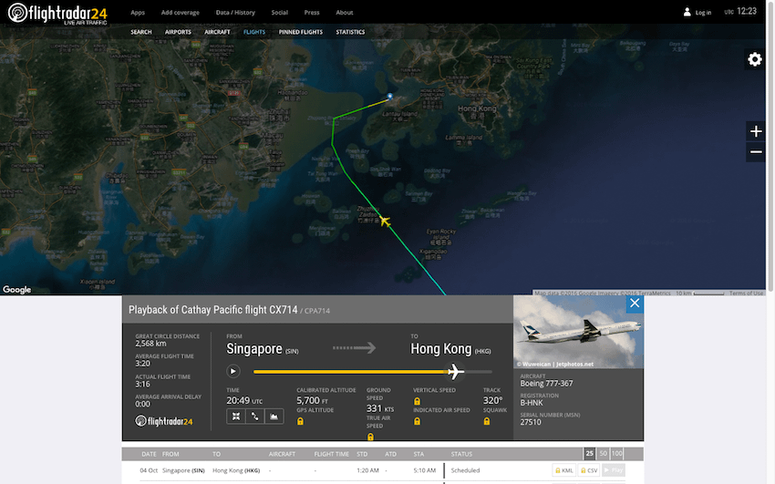Viewport: 775px width, 484px height.
Task: Click the vertical speed lock icon
Action: tap(417, 401)
